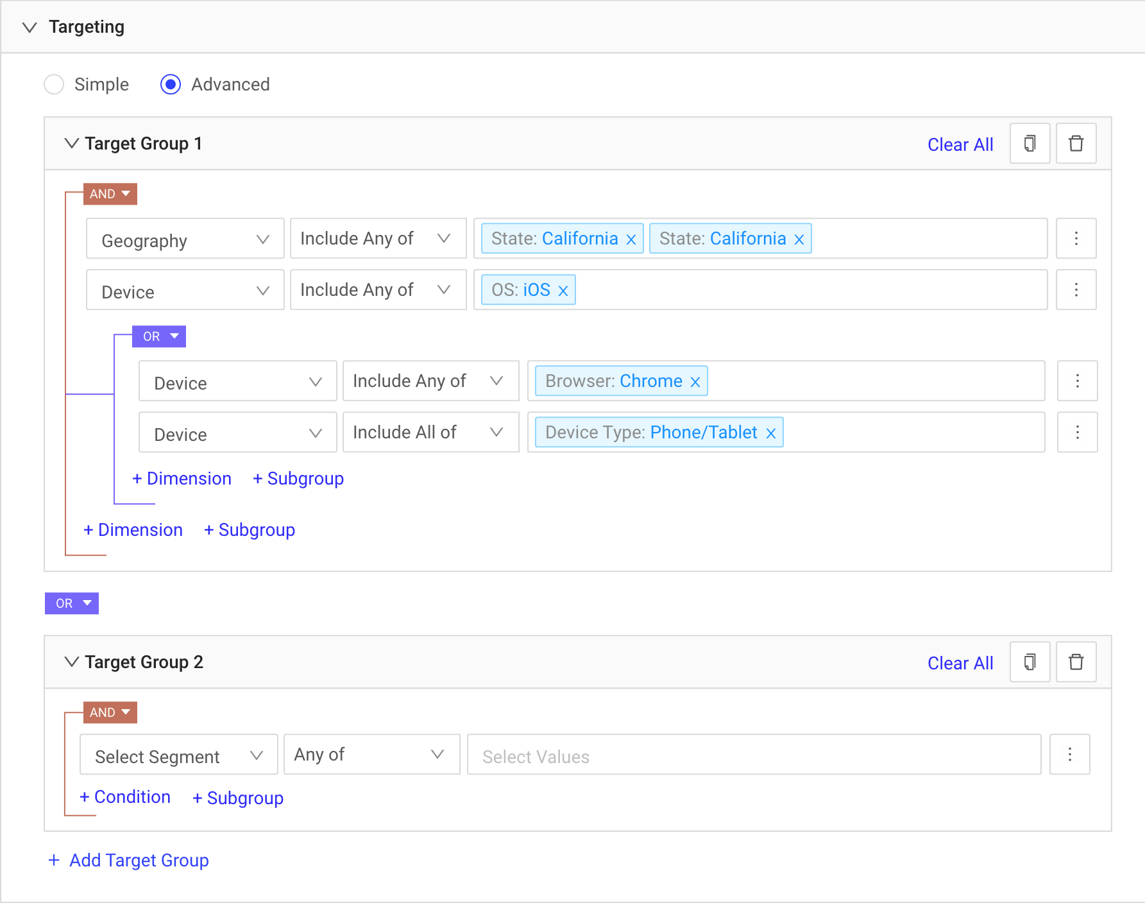Open the Select Segment dropdown
The image size is (1145, 903).
(x=179, y=754)
